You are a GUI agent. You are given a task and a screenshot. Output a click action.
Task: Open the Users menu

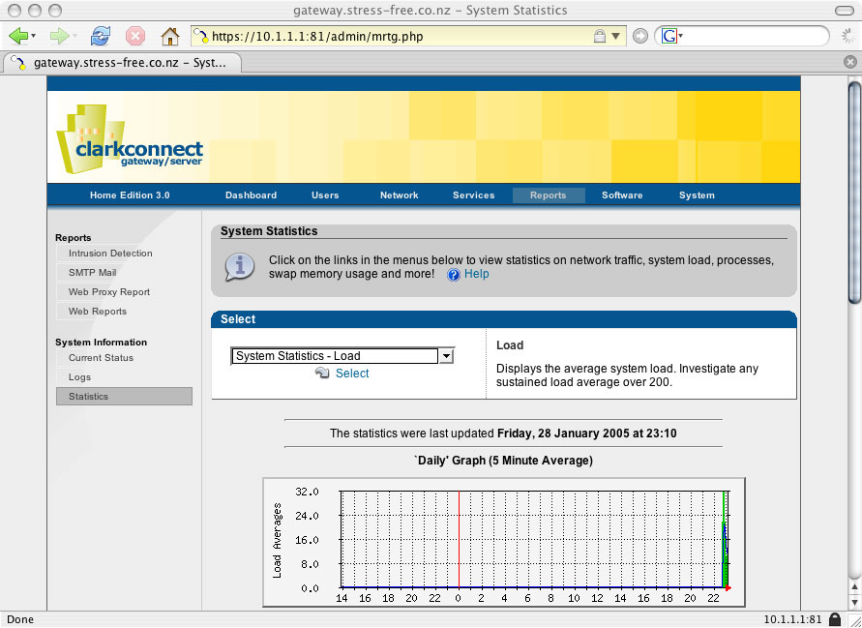[x=325, y=195]
